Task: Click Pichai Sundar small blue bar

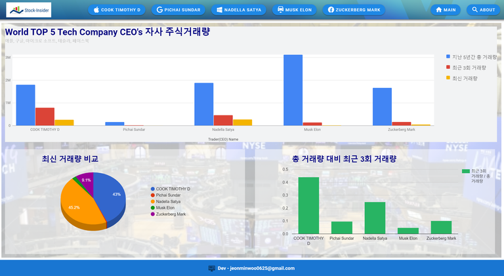Action: pyautogui.click(x=115, y=124)
